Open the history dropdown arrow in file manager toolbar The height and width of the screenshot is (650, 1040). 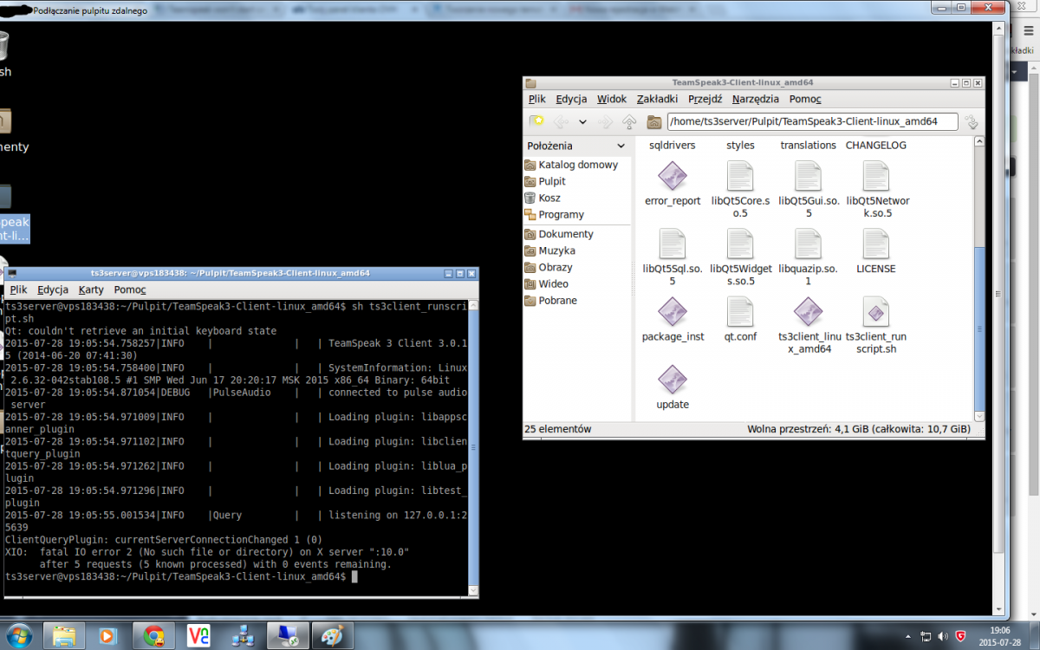pyautogui.click(x=583, y=122)
